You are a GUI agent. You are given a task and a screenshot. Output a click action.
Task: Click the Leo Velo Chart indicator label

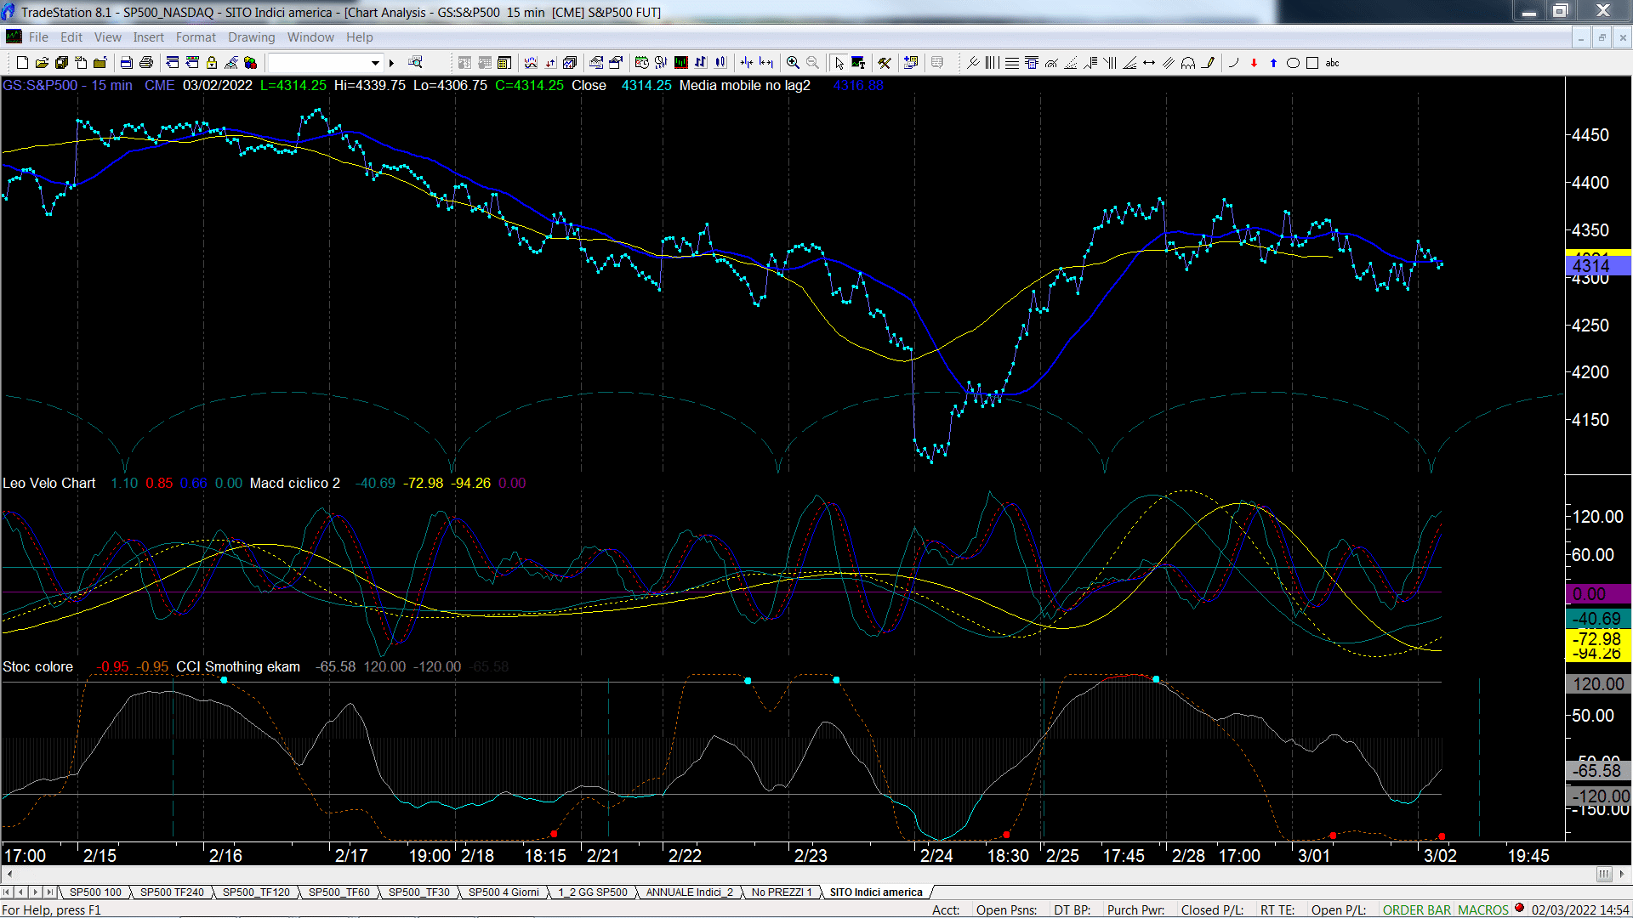pos(49,483)
